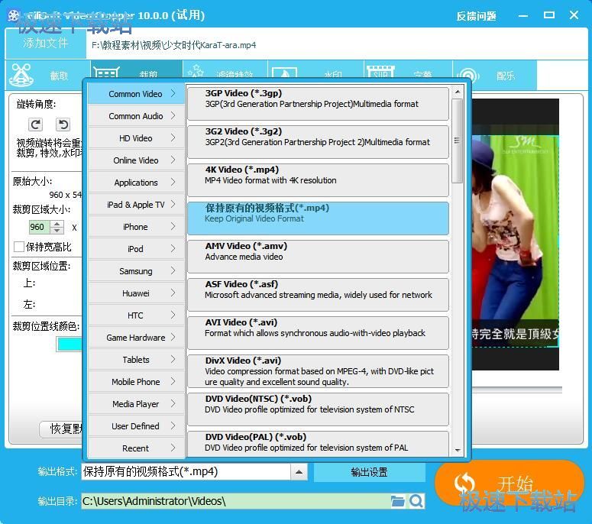Screen dimensions: 592x524
Task: Choose DVD Video(PAL) (*.vob) format
Action: point(318,444)
